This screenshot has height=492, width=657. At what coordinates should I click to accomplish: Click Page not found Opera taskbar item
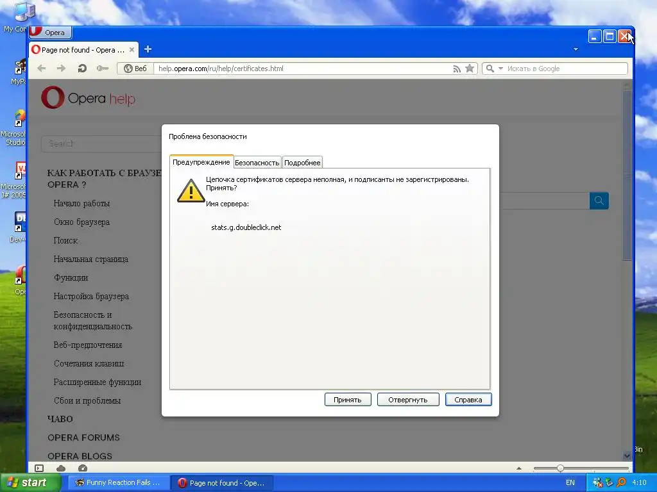222,482
